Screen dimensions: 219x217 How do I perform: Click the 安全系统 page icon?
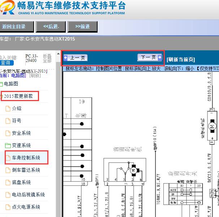pyautogui.click(x=8, y=133)
